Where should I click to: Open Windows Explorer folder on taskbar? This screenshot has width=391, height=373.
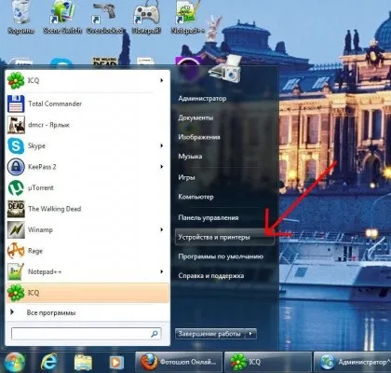pos(83,363)
